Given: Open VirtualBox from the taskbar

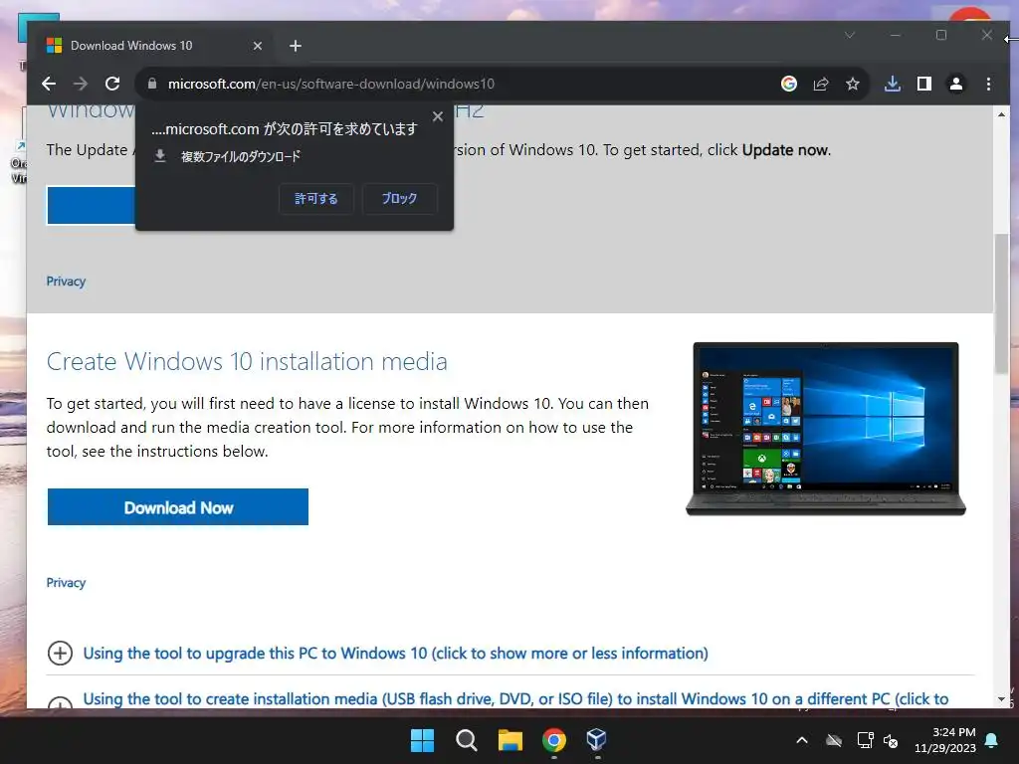Looking at the screenshot, I should click(597, 740).
